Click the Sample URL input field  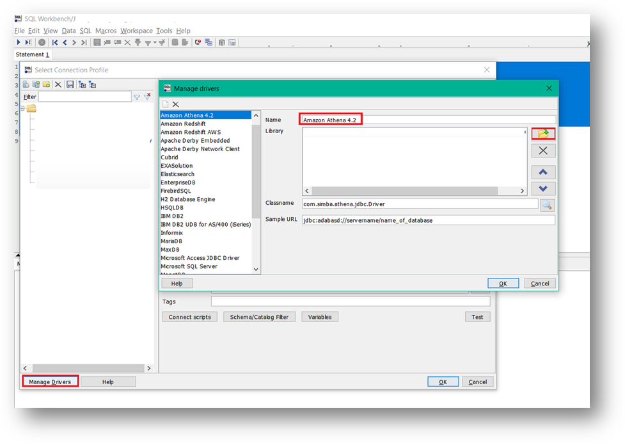click(429, 220)
